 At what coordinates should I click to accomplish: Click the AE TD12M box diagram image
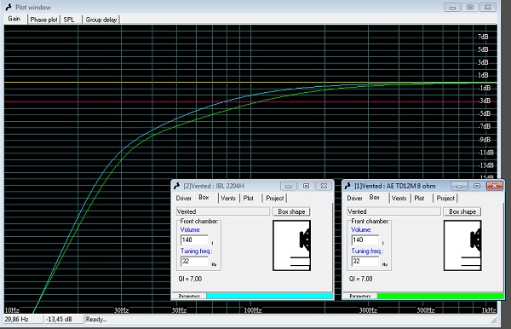coord(462,245)
